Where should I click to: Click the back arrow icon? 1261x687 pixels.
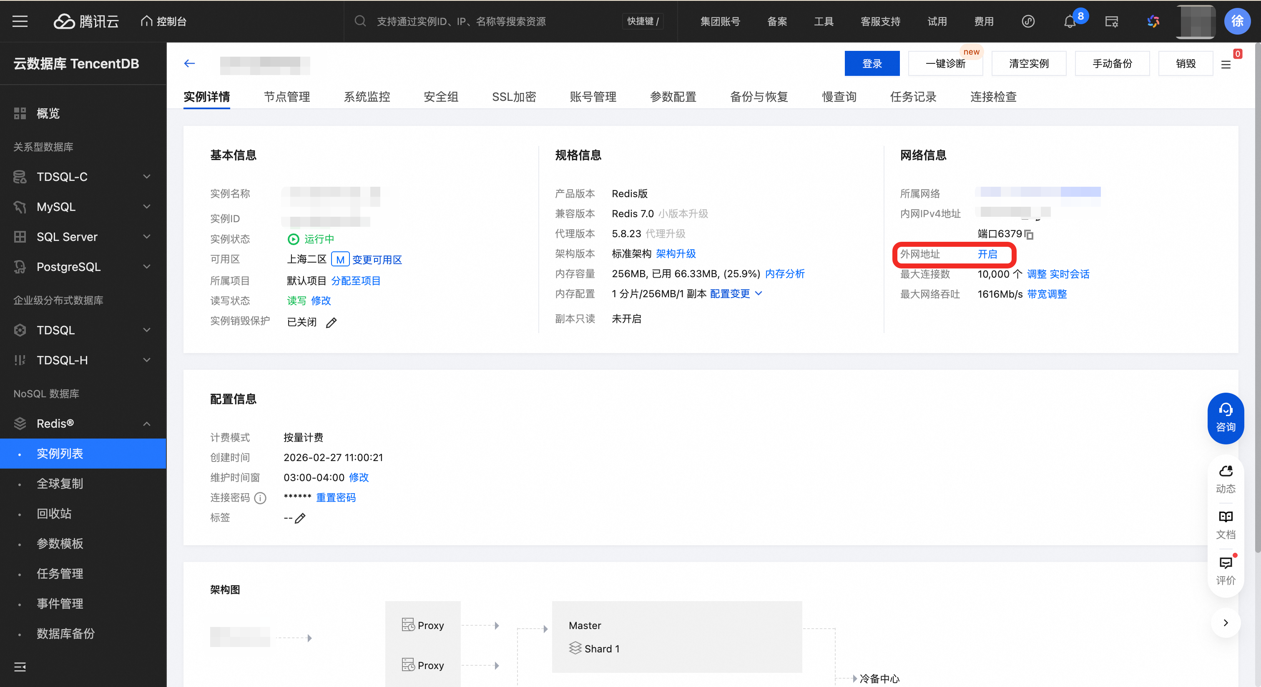(x=189, y=64)
